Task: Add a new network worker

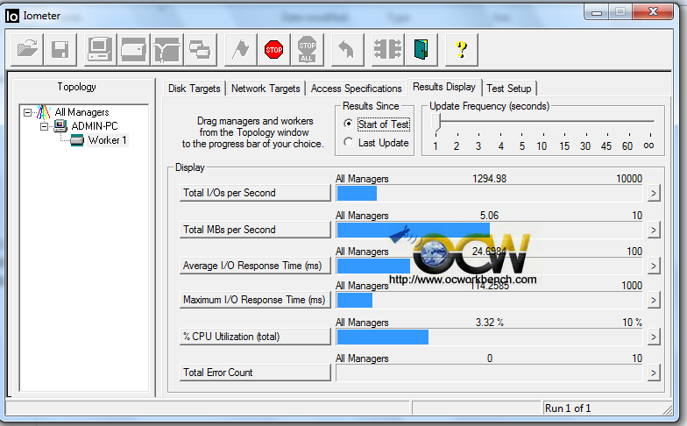Action: point(166,49)
